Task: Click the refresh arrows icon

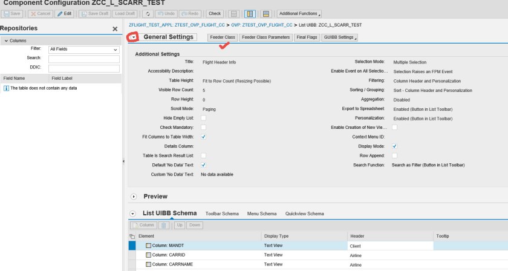Action: pos(148,14)
